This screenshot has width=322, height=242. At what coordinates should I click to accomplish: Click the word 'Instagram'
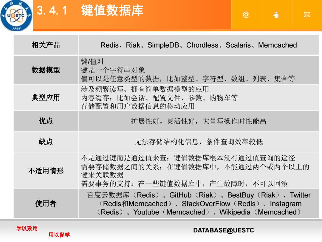(x=286, y=203)
